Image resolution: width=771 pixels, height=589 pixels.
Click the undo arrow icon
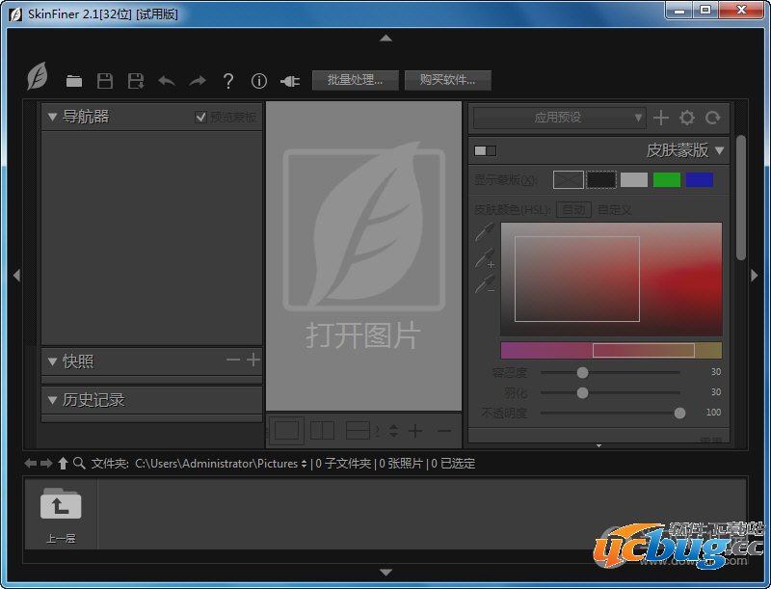click(x=167, y=81)
